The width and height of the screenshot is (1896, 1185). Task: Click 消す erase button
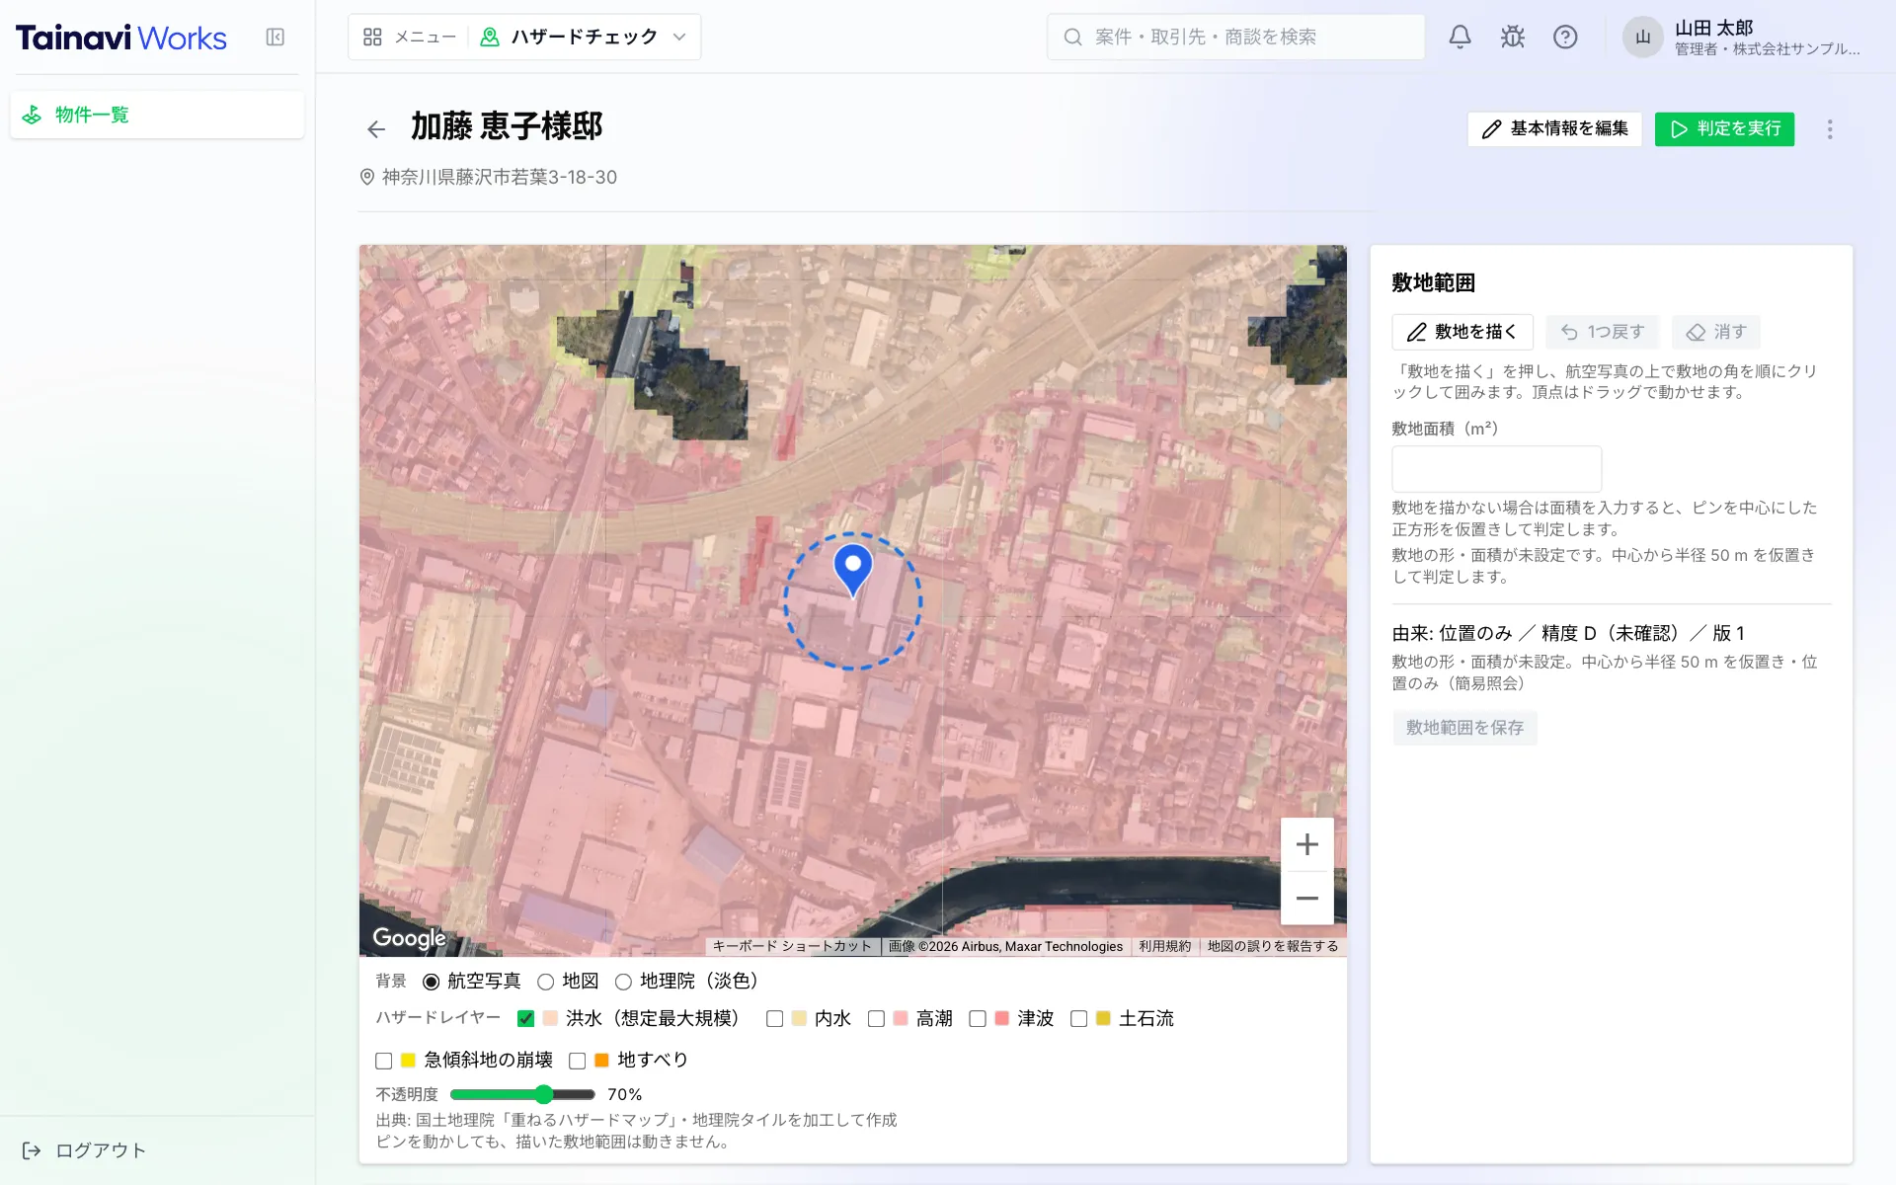[x=1716, y=332]
